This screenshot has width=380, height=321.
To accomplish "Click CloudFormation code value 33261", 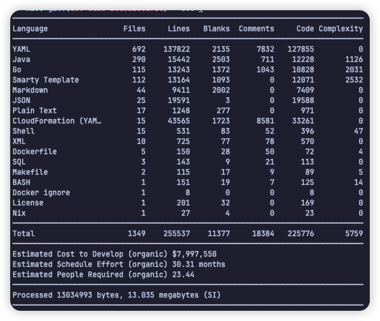I will (303, 121).
